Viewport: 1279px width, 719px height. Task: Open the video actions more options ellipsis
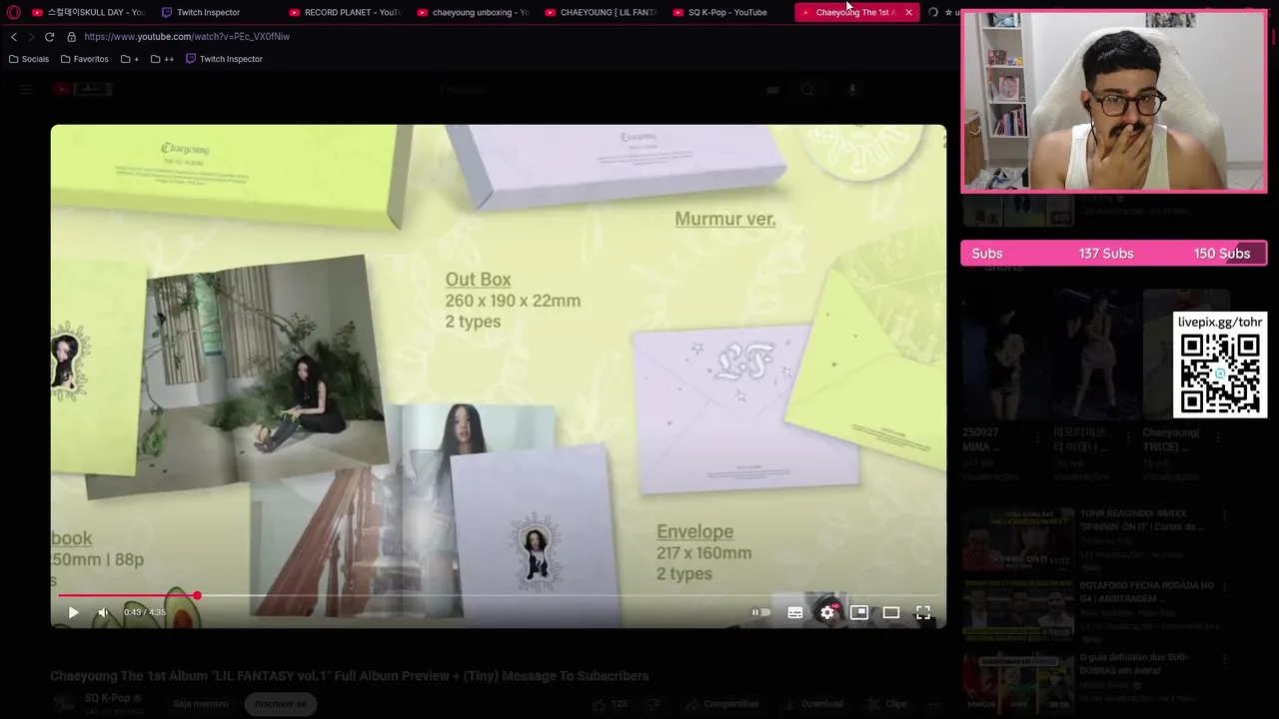(x=934, y=704)
